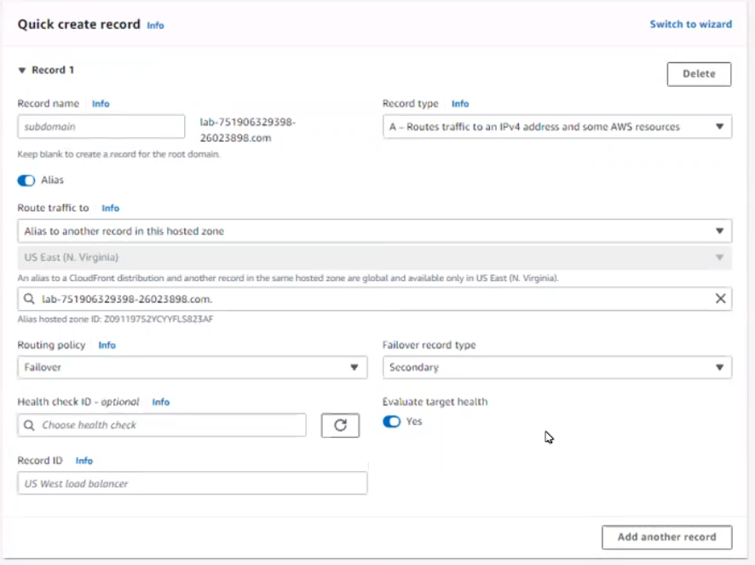The height and width of the screenshot is (565, 755).
Task: Click the Failover record type label
Action: click(x=429, y=345)
